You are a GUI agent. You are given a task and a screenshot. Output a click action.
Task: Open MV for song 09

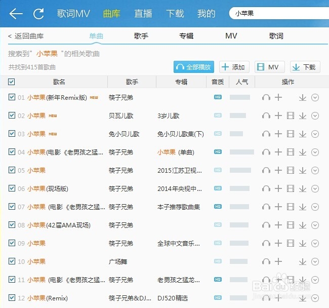[x=291, y=243]
